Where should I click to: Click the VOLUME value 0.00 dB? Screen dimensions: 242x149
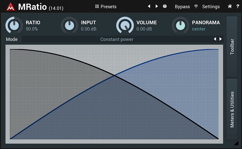tap(144, 29)
